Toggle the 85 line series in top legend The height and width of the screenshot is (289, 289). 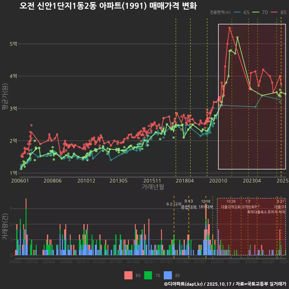278,12
